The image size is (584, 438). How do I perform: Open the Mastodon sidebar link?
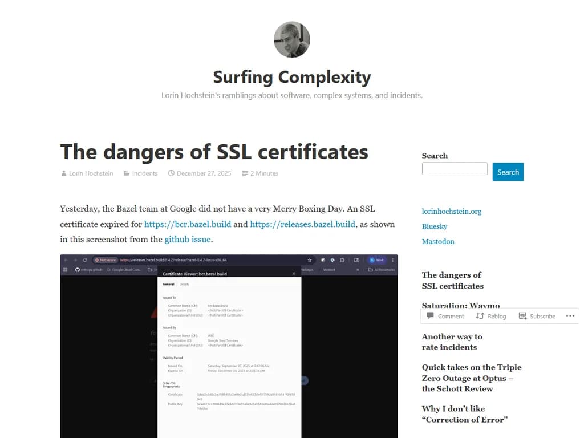[438, 241]
